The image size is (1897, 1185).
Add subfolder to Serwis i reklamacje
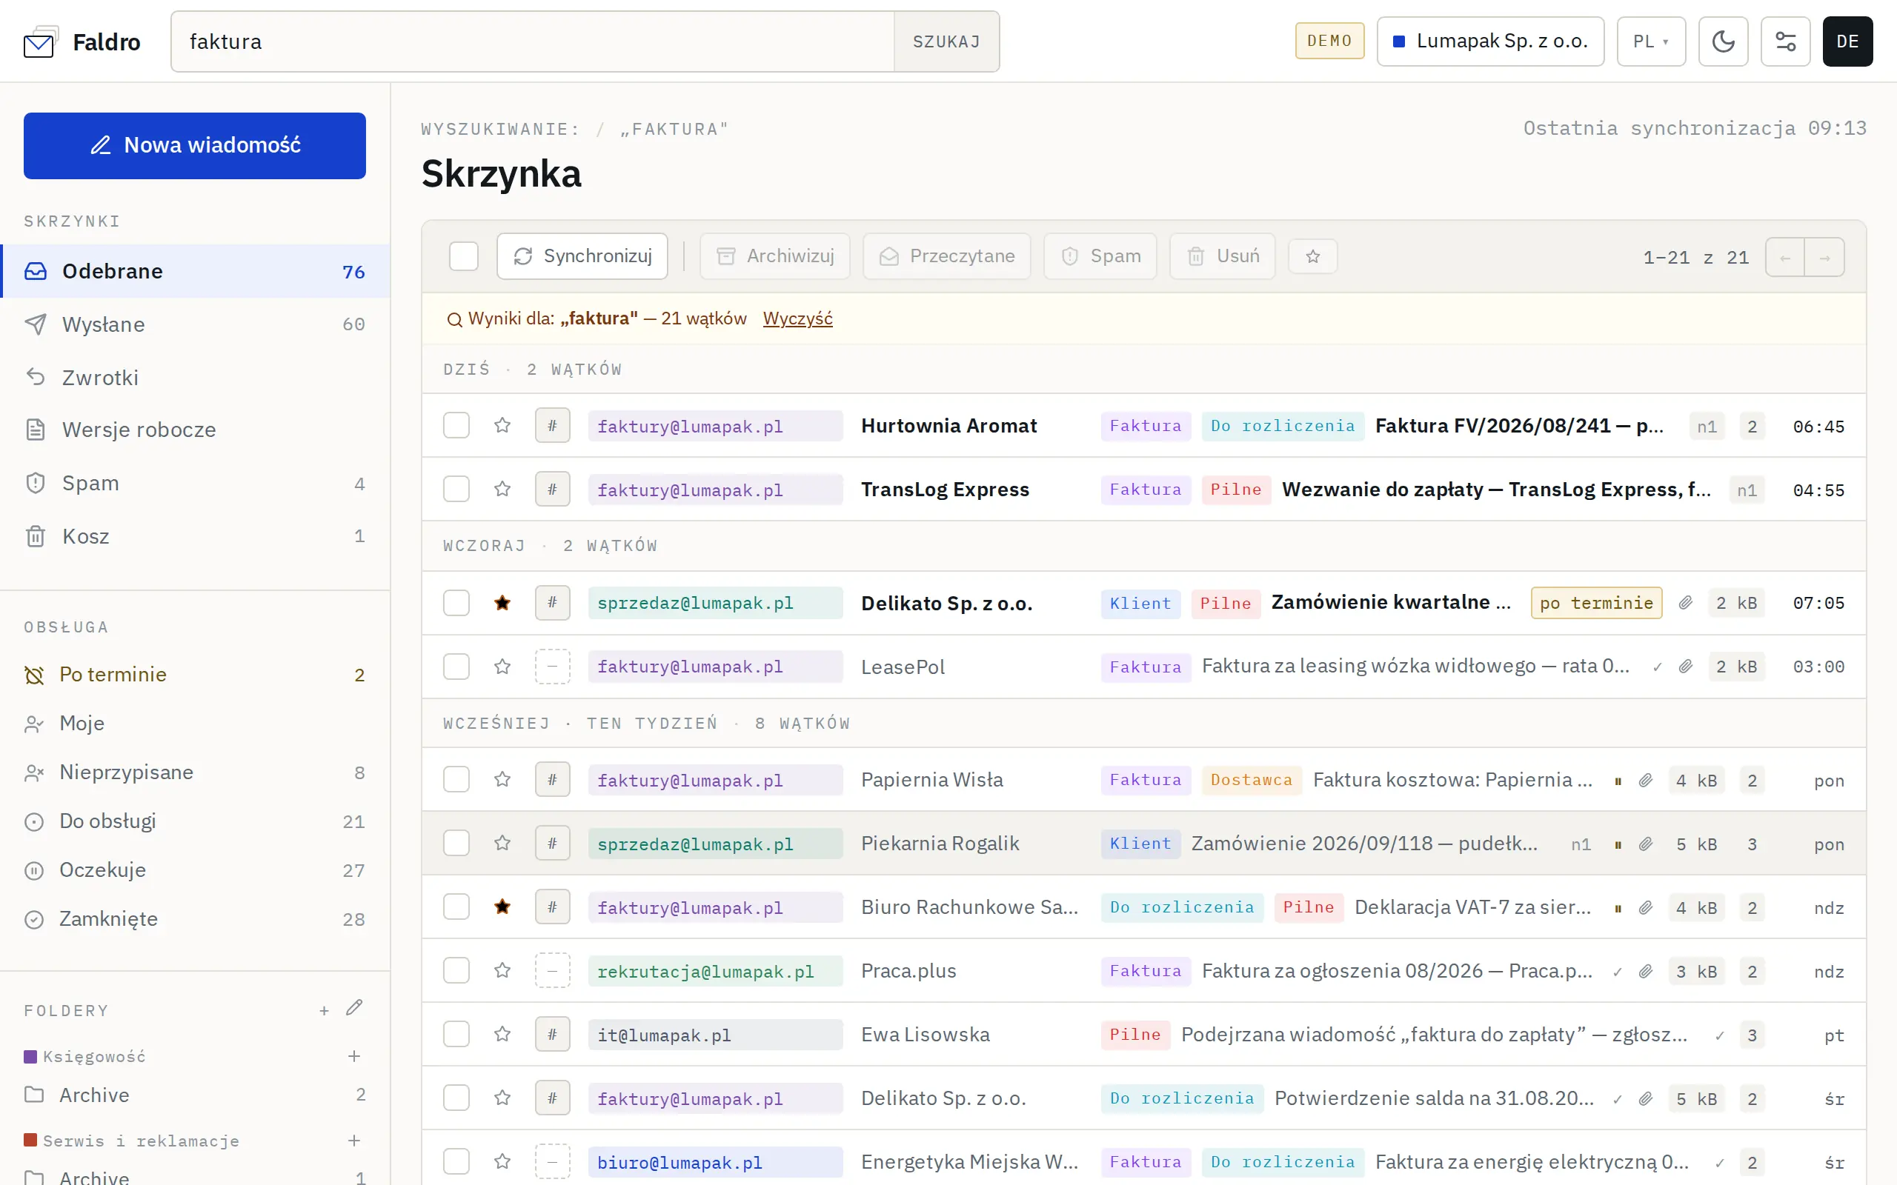(354, 1141)
